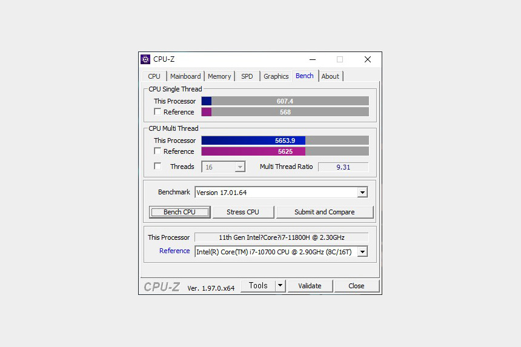This screenshot has width=521, height=347.
Task: Click multi thread Reference bar 5625
Action: point(285,151)
